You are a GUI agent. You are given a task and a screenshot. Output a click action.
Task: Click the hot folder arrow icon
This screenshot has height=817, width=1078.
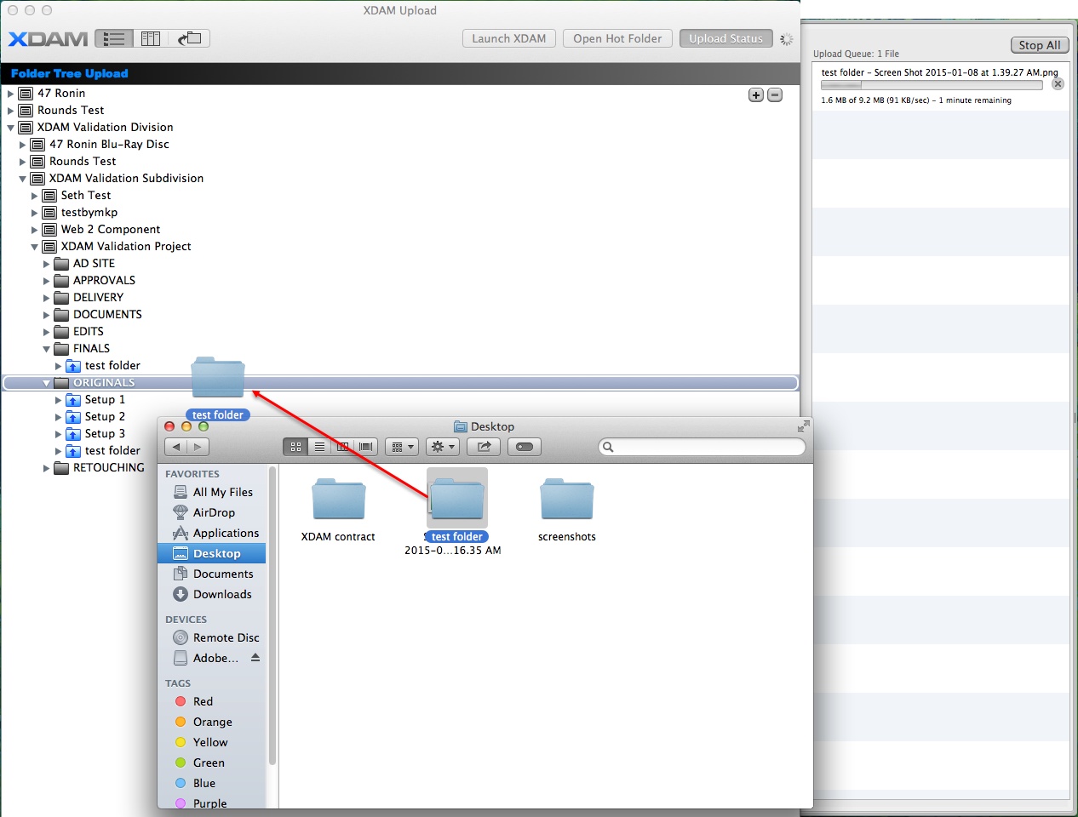[189, 38]
